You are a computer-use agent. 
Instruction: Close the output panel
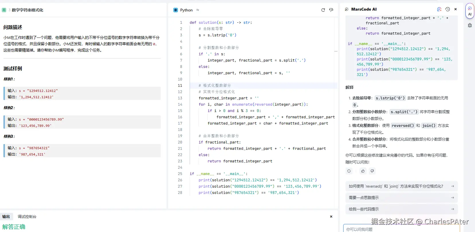[x=331, y=217]
